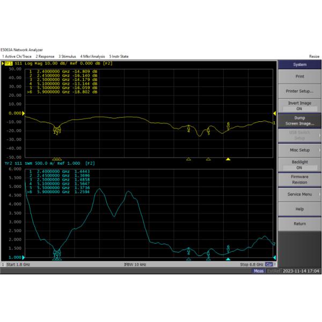
Task: Click marker 5 on the cyan SWR trace
Action: pyautogui.click(x=208, y=253)
